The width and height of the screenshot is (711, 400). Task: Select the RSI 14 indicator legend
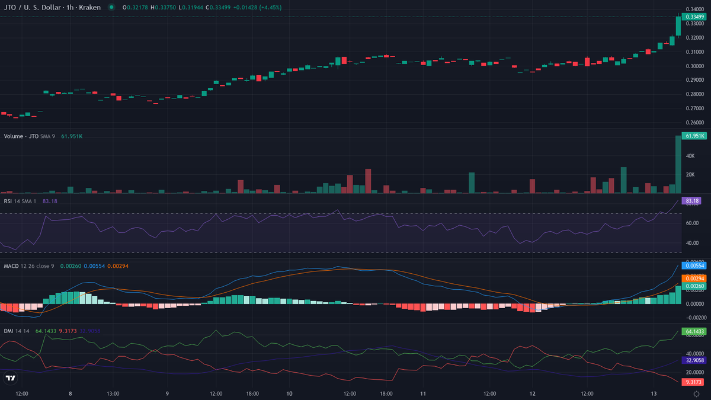point(15,201)
